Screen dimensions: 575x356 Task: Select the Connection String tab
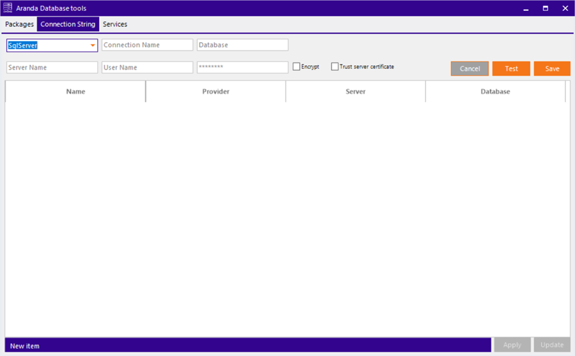(68, 24)
